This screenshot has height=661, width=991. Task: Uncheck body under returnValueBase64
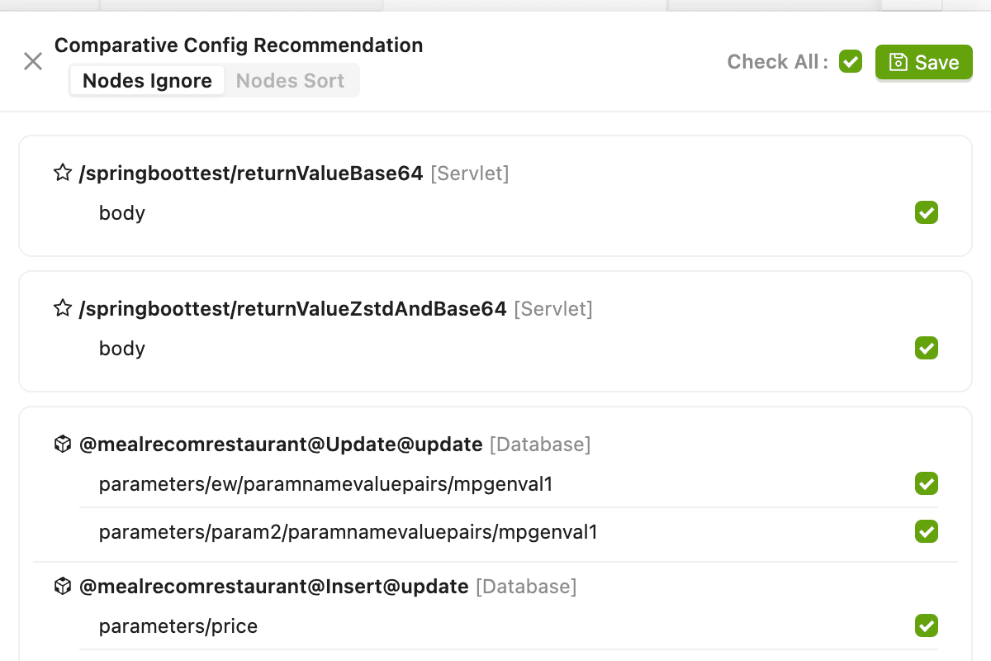[x=927, y=212]
